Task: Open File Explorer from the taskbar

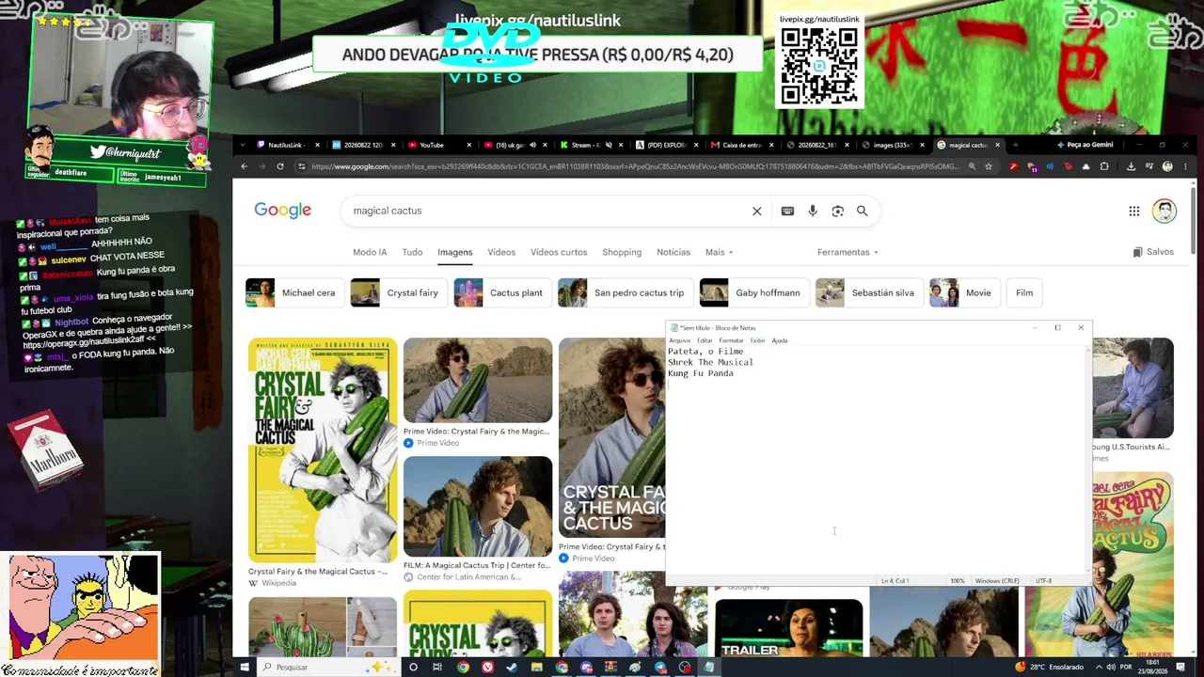Action: coord(536,668)
